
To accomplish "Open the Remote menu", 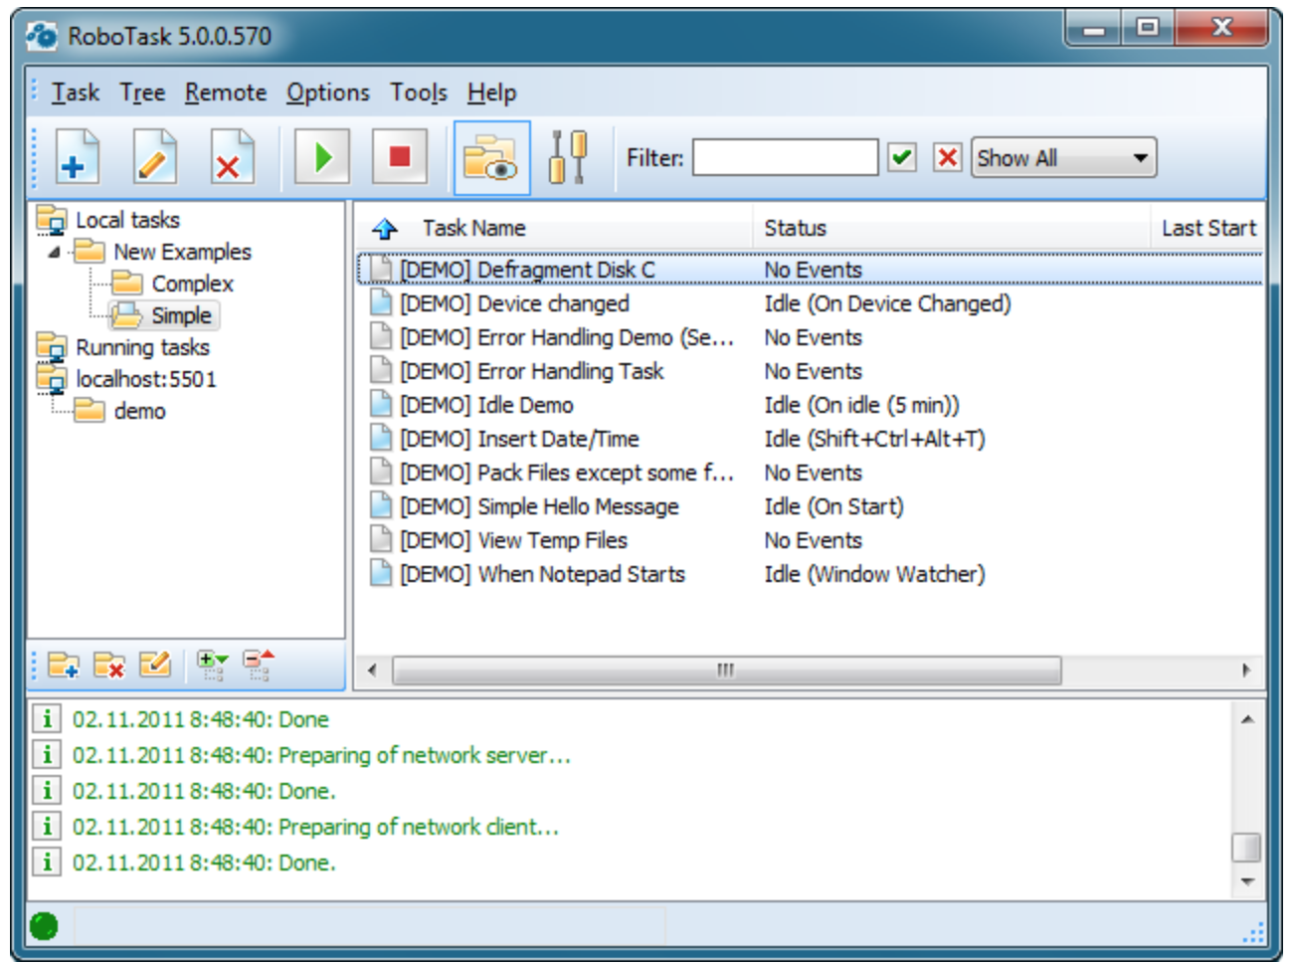I will pos(226,93).
